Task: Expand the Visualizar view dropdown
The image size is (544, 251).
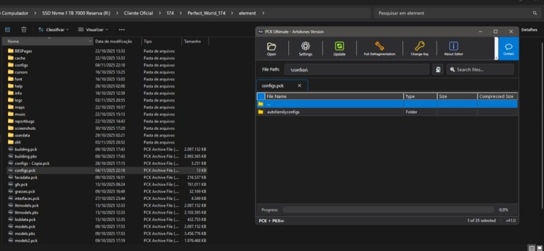Action: 93,29
